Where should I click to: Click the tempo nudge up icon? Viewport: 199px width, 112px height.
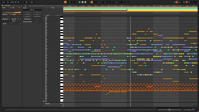click(18, 2)
